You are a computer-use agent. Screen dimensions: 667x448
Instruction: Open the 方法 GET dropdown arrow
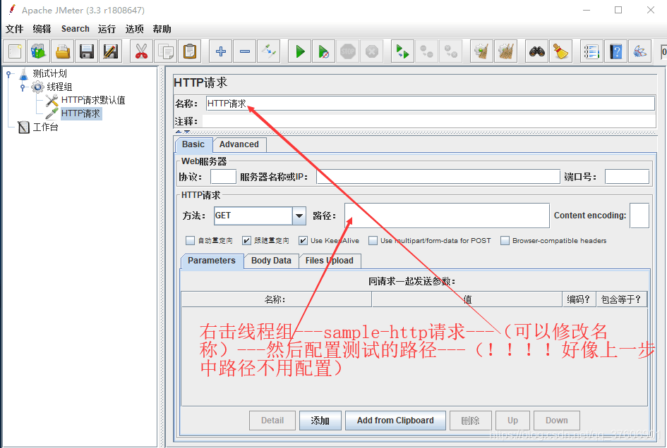[299, 216]
